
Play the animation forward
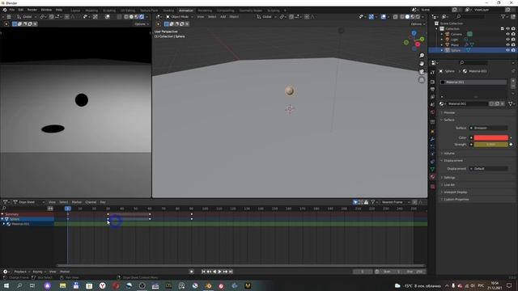tap(219, 272)
